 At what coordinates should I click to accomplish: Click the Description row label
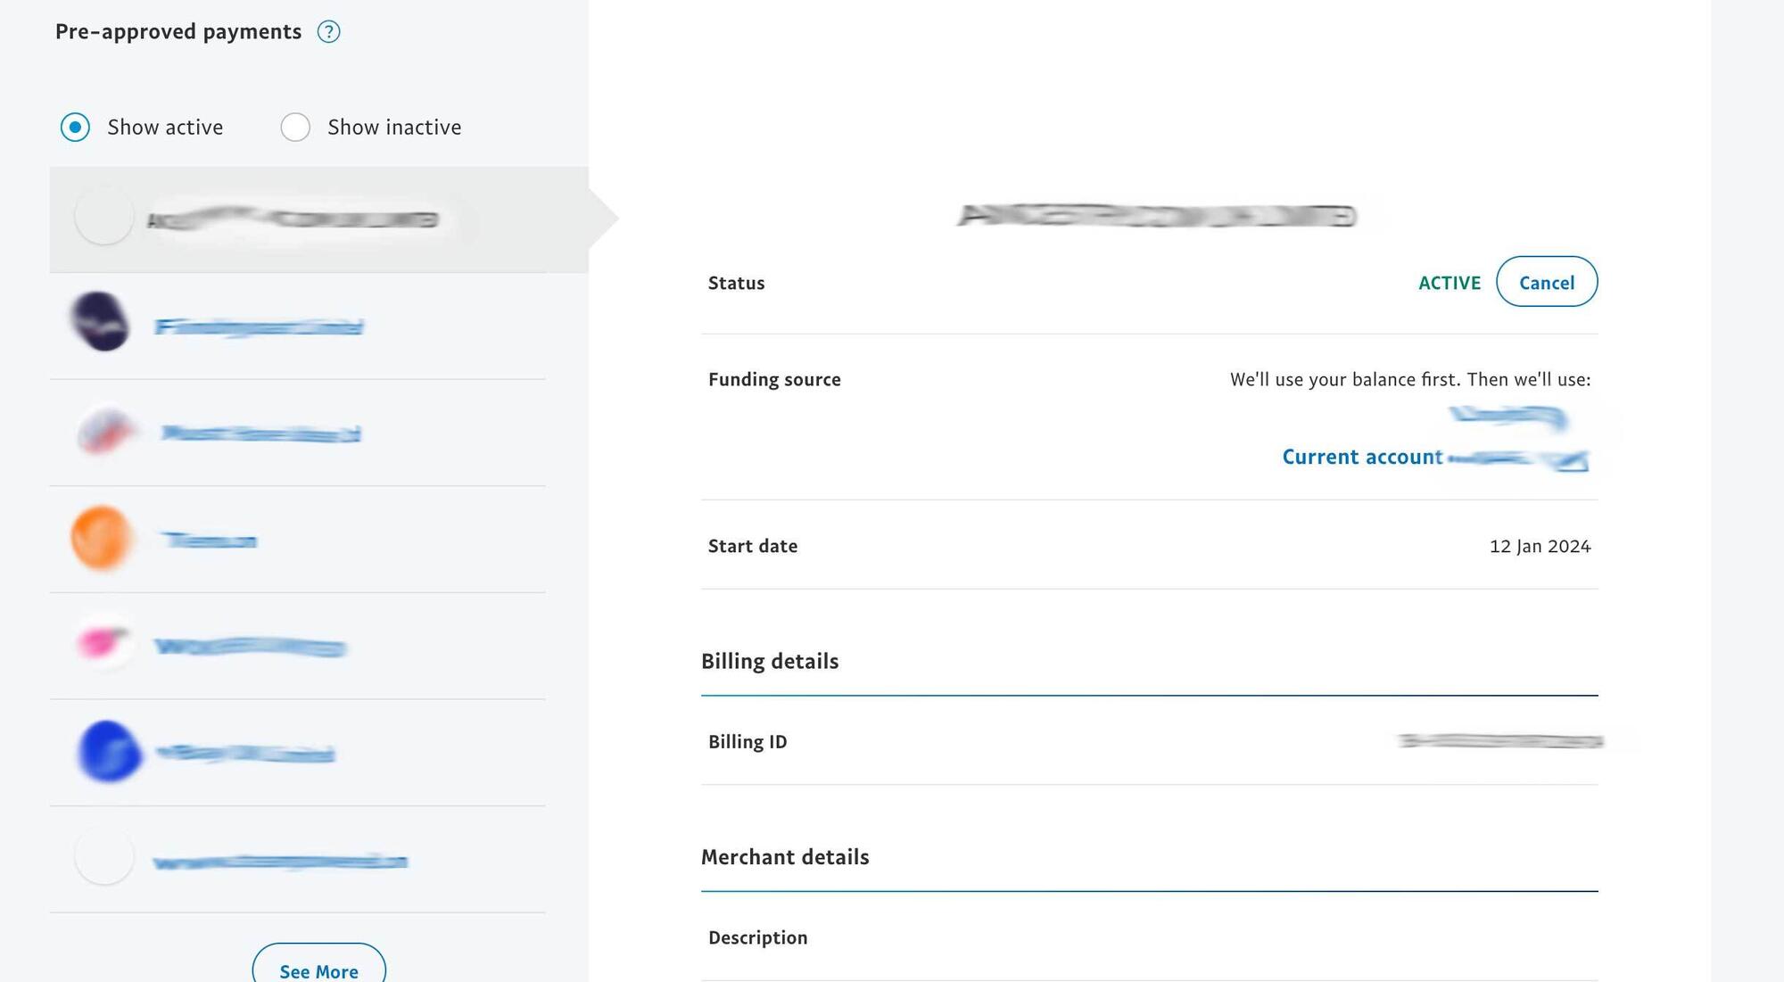(757, 938)
